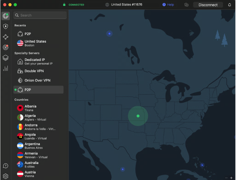Click the green lock connected icon
The image size is (236, 180).
64,5
